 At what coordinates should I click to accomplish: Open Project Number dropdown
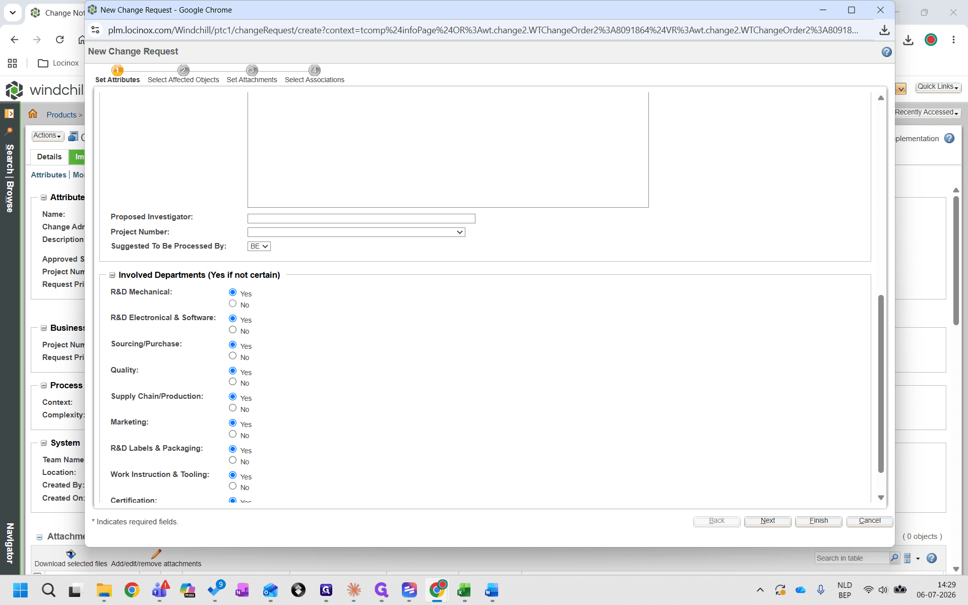point(356,232)
